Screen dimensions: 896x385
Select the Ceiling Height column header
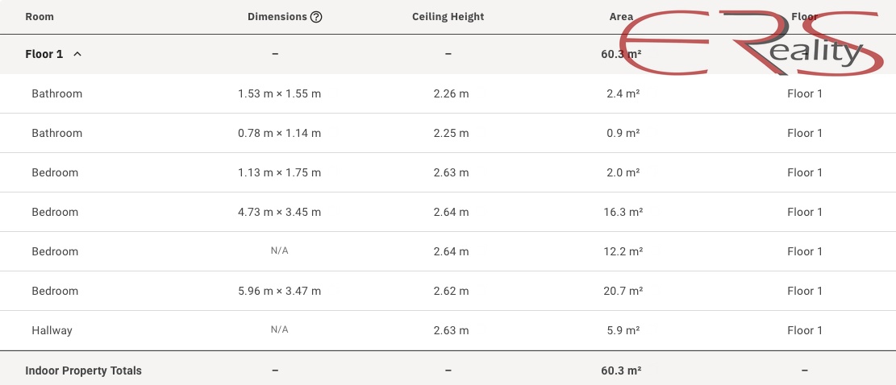tap(448, 17)
